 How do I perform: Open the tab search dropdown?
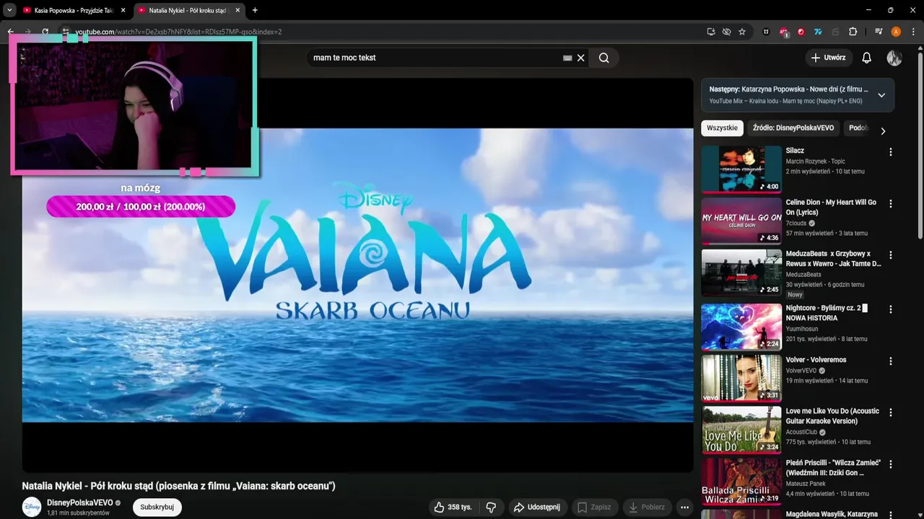pos(9,10)
